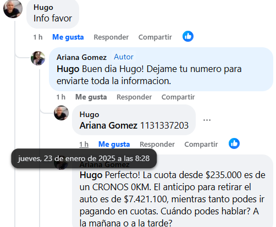Click the like reaction icon on Hugo's phone number reply
The image size is (276, 227).
click(234, 143)
